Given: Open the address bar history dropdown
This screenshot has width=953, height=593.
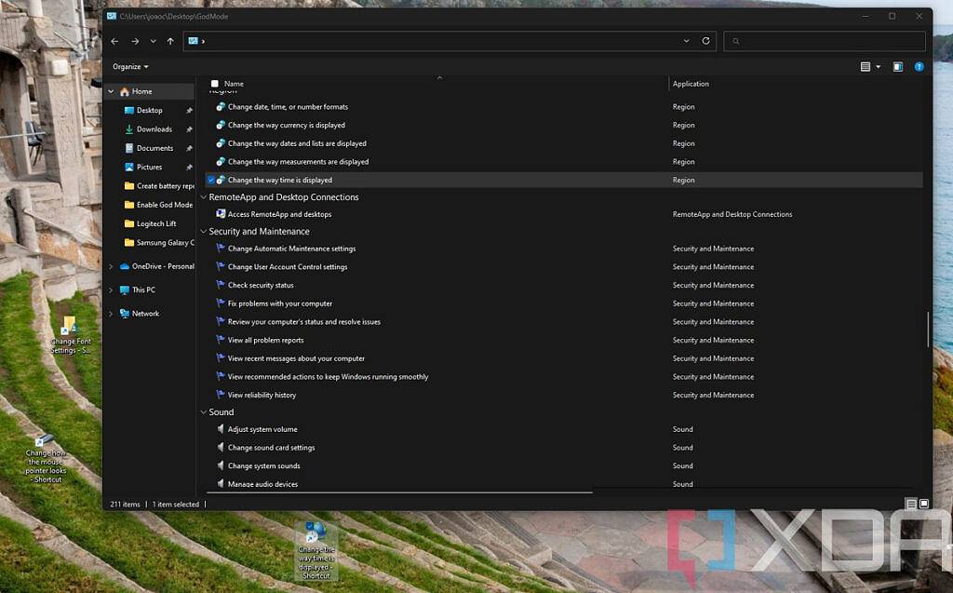Looking at the screenshot, I should pos(686,41).
